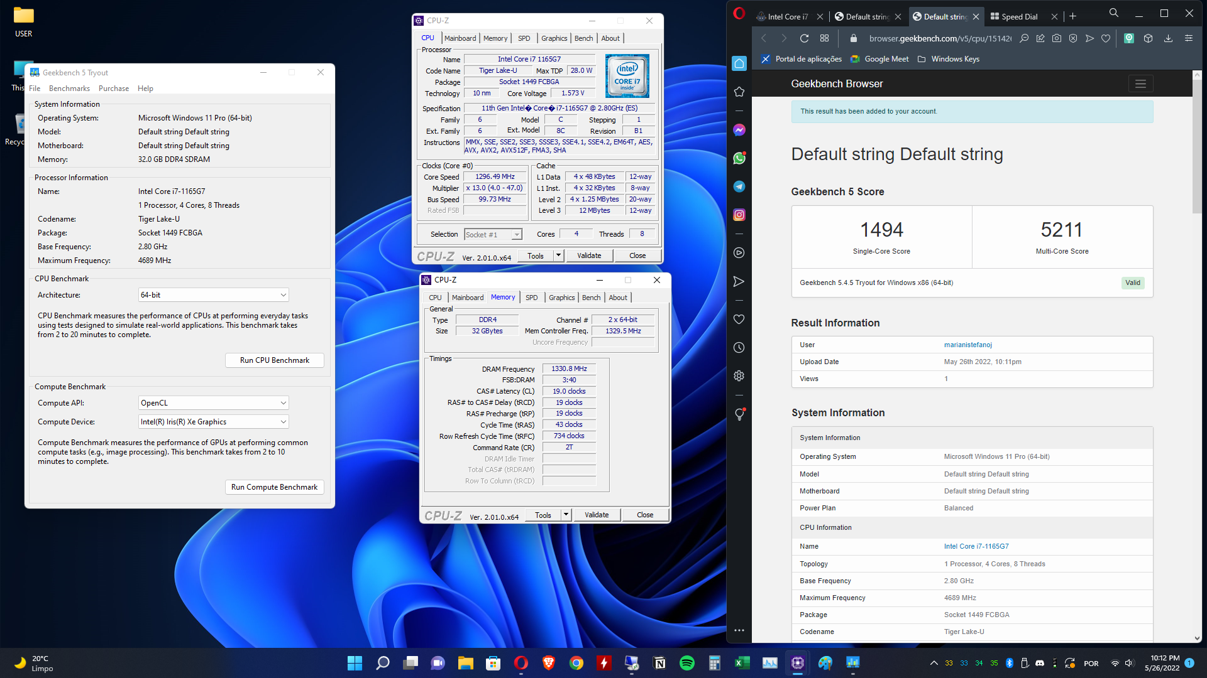Open Portal de aplicações bookmark
Image resolution: width=1207 pixels, height=678 pixels.
click(x=801, y=59)
